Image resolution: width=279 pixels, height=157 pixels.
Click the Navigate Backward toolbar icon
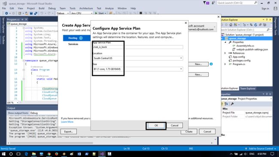6,13
